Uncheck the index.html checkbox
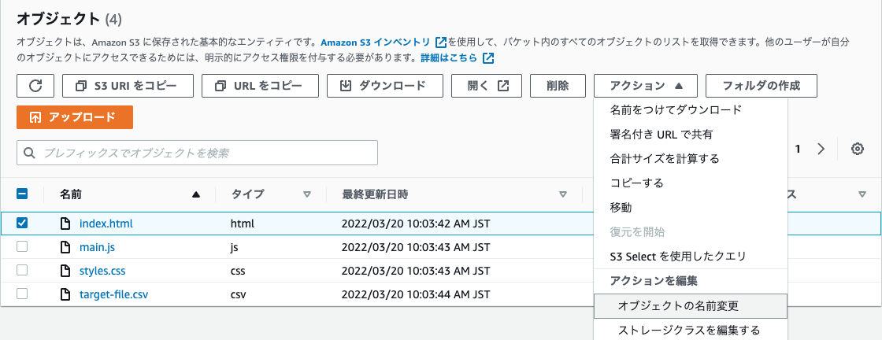Screen dimensions: 882x340 tap(22, 223)
